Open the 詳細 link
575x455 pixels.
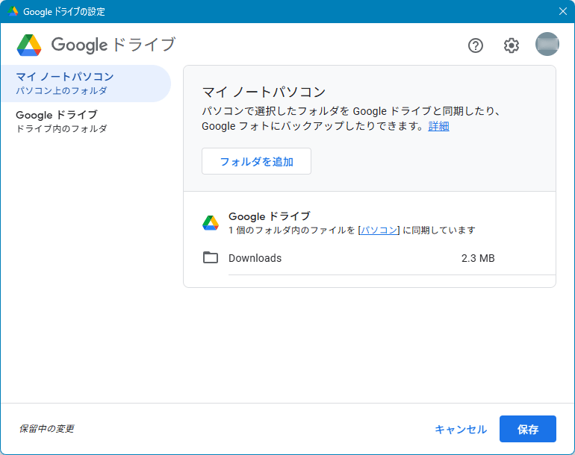click(x=438, y=126)
